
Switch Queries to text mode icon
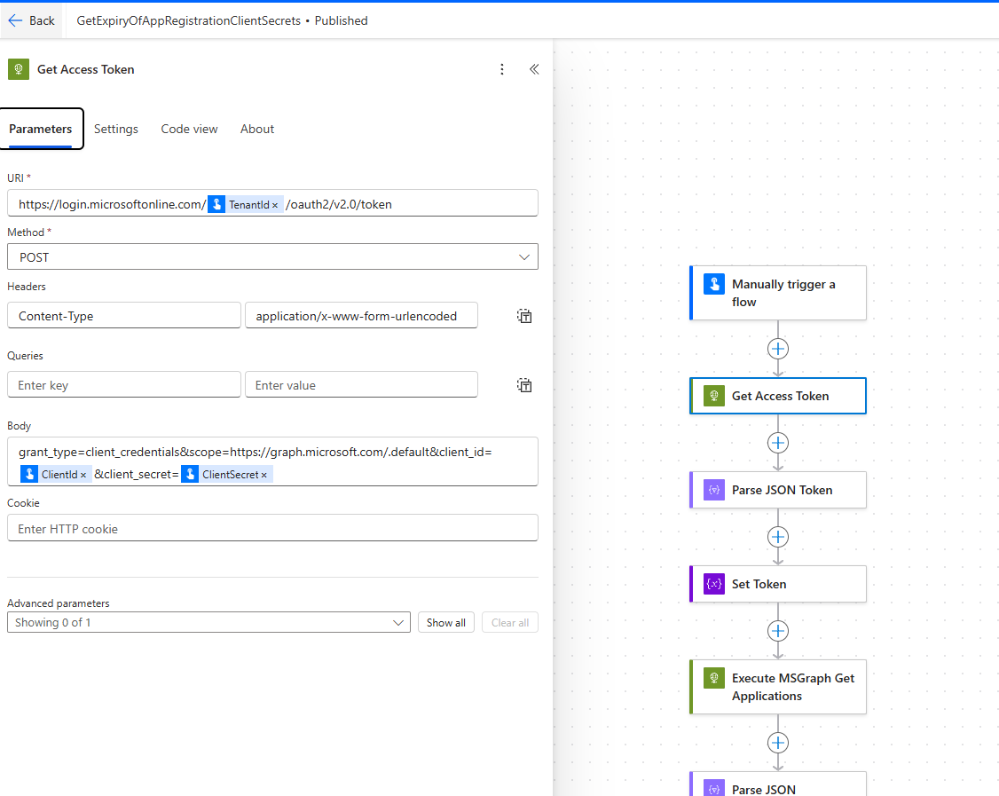(x=524, y=385)
